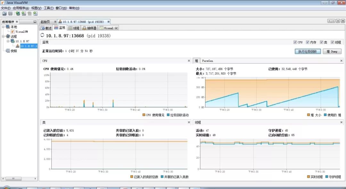Close the 类 chart panel
Image resolution: width=346 pixels, height=189 pixels.
(x=189, y=122)
